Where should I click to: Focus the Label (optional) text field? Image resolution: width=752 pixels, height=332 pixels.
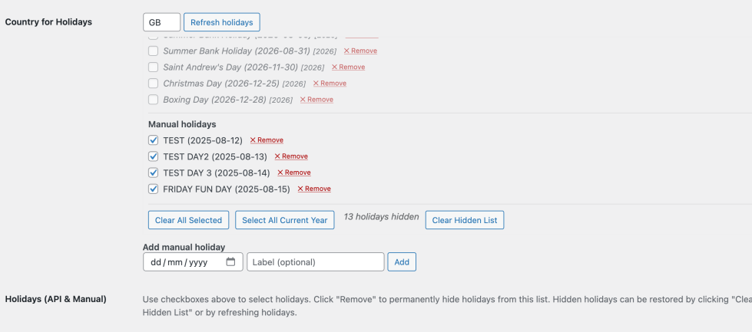pyautogui.click(x=315, y=262)
